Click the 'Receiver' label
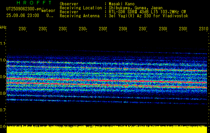This screenshot has height=133, width=210. tap(69, 12)
